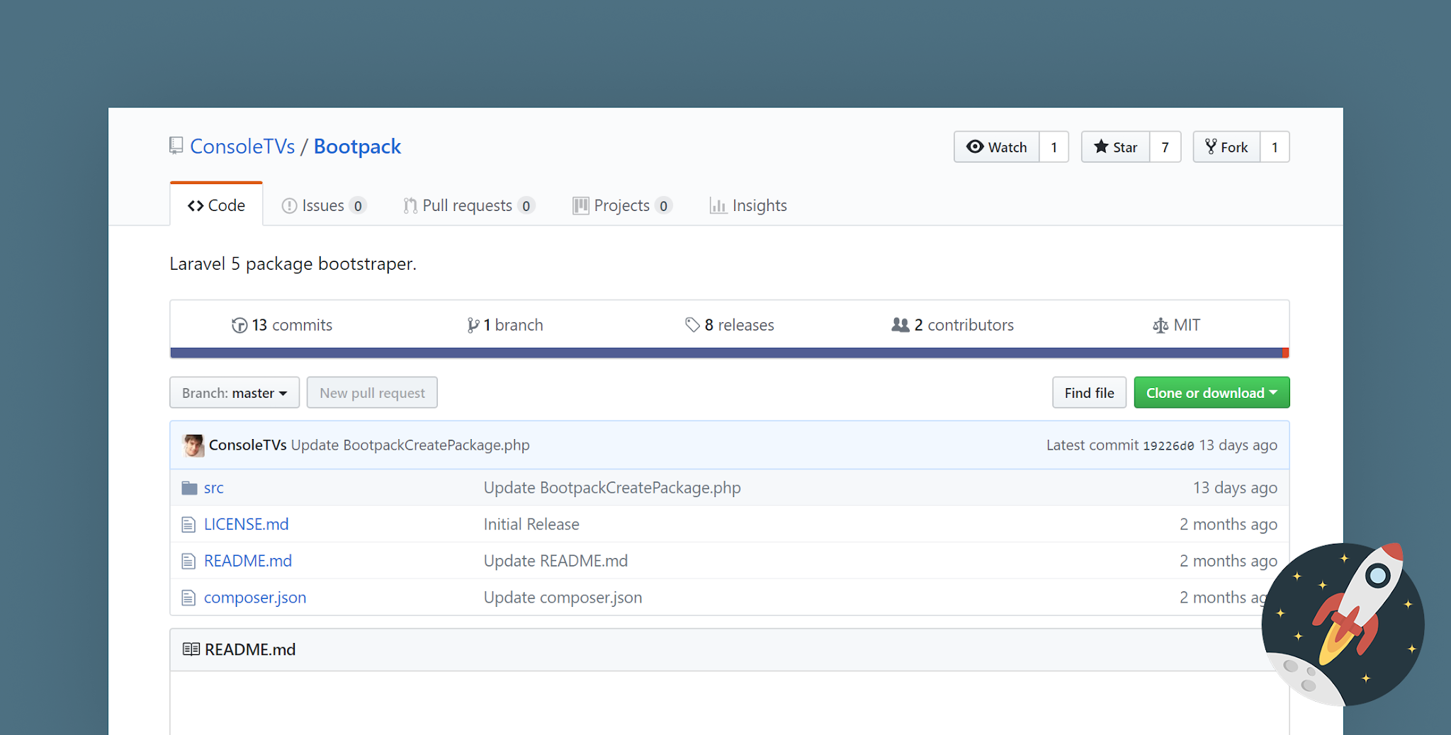Viewport: 1451px width, 735px height.
Task: Open the watchers count of 1
Action: tap(1054, 147)
